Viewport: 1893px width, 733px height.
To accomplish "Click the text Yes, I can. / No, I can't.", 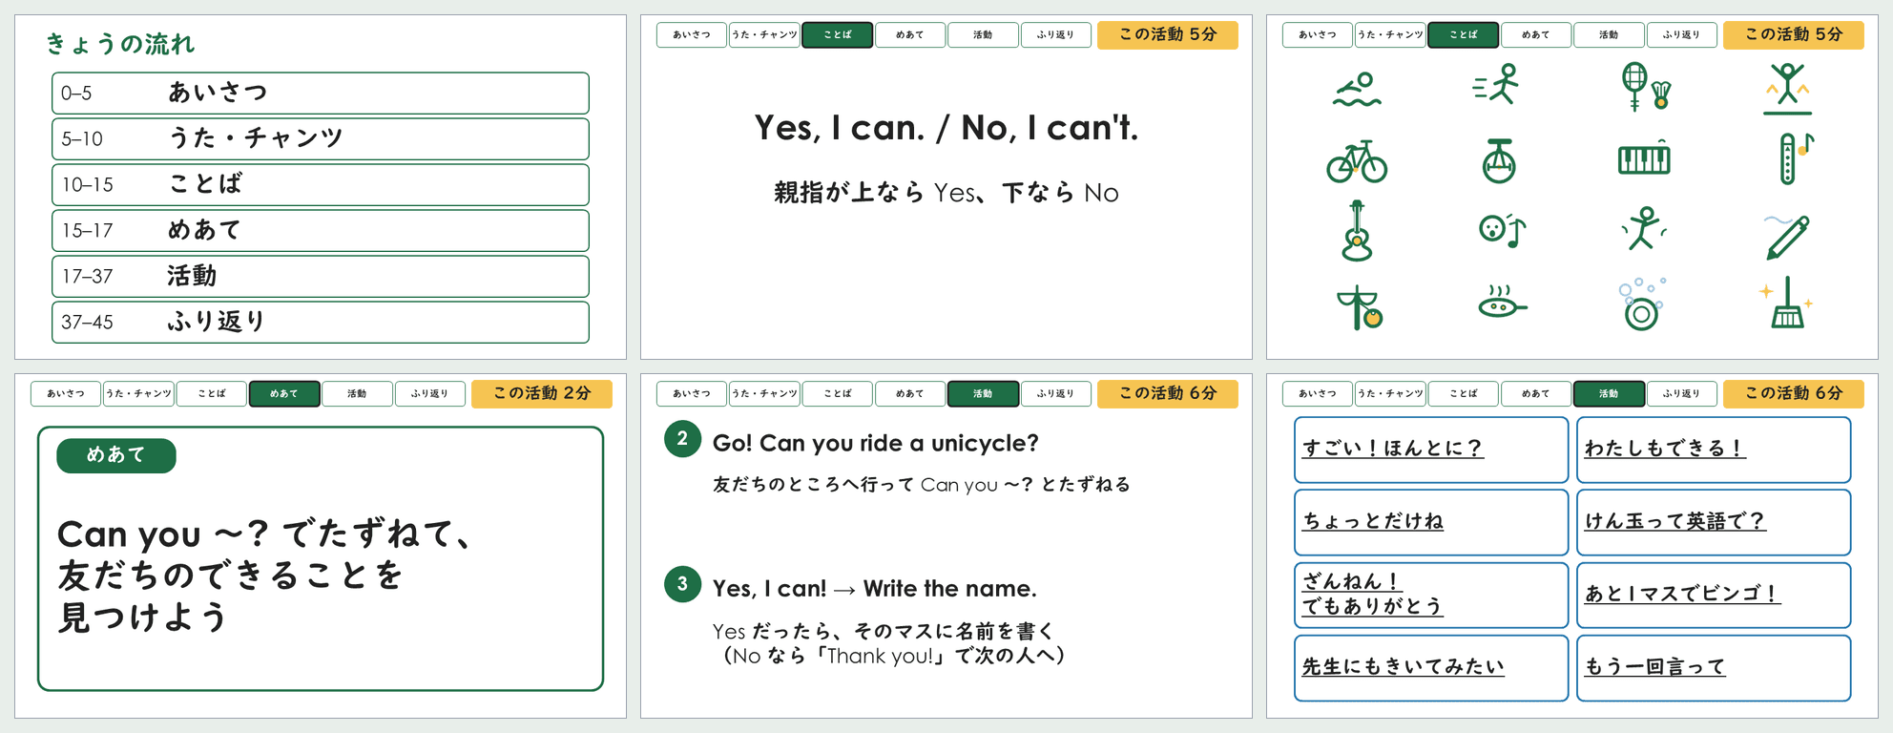I will coord(946,128).
